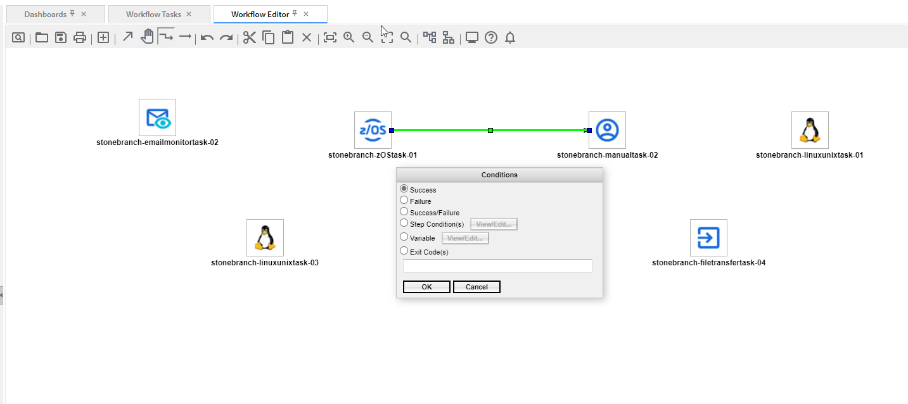Open the Workflow Tasks tab
The height and width of the screenshot is (404, 908).
point(152,14)
